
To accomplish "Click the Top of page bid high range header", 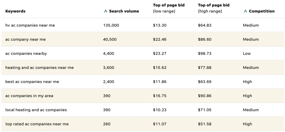I will coord(214,8).
